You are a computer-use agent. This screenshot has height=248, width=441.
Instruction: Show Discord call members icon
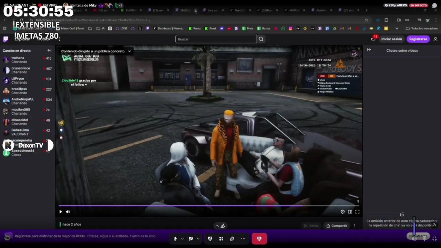[223, 226]
